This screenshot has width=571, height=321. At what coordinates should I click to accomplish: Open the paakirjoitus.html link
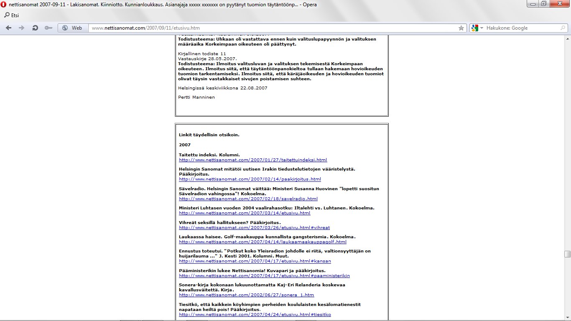(x=250, y=179)
